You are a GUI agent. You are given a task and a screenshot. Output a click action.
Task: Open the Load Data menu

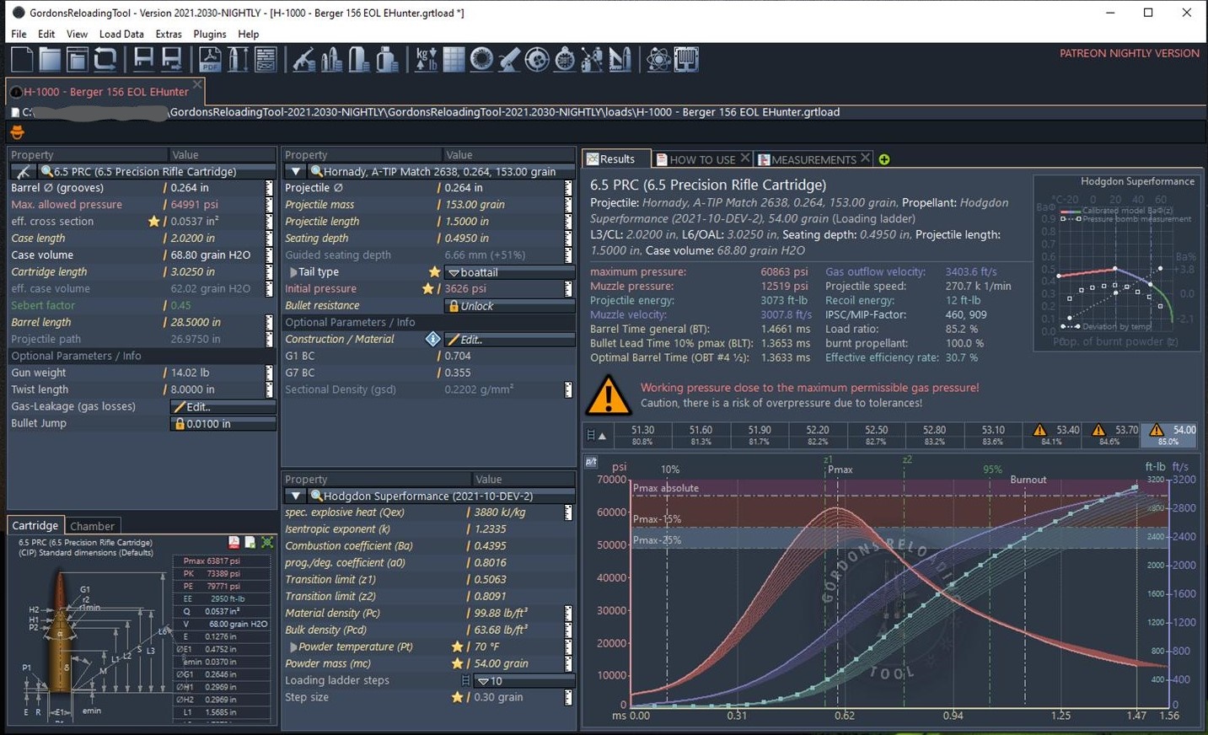[121, 34]
